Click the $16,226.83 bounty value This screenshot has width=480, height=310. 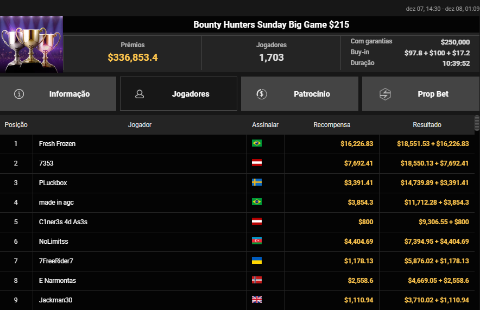(357, 144)
